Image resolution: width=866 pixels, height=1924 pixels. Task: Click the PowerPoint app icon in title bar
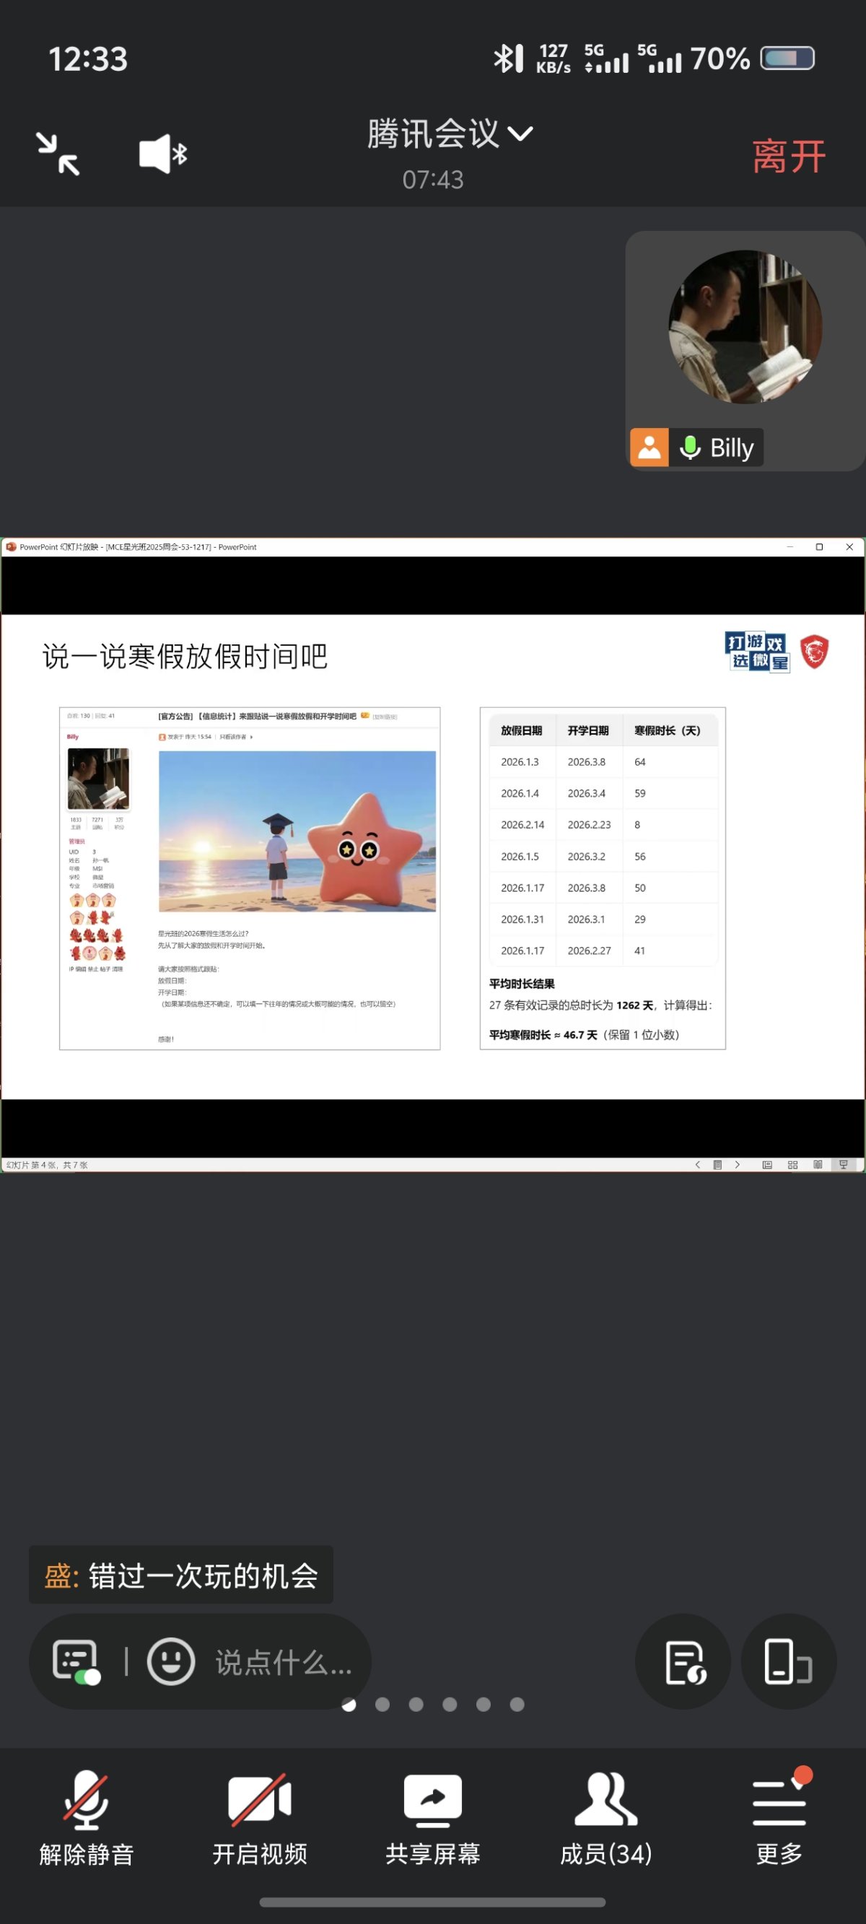(x=12, y=547)
